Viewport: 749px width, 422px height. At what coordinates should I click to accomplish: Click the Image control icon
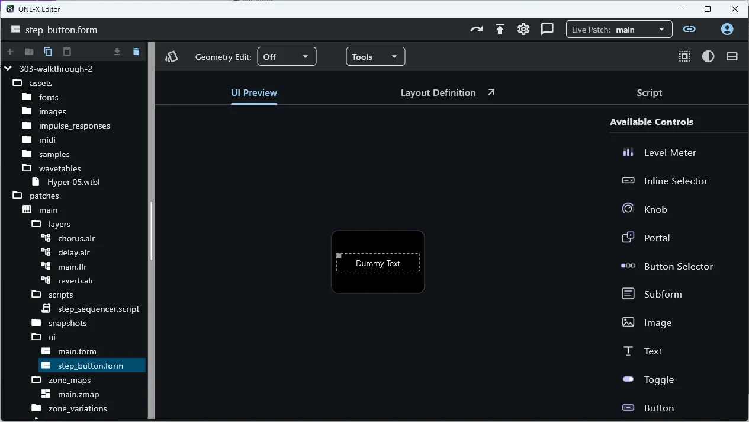pos(628,322)
